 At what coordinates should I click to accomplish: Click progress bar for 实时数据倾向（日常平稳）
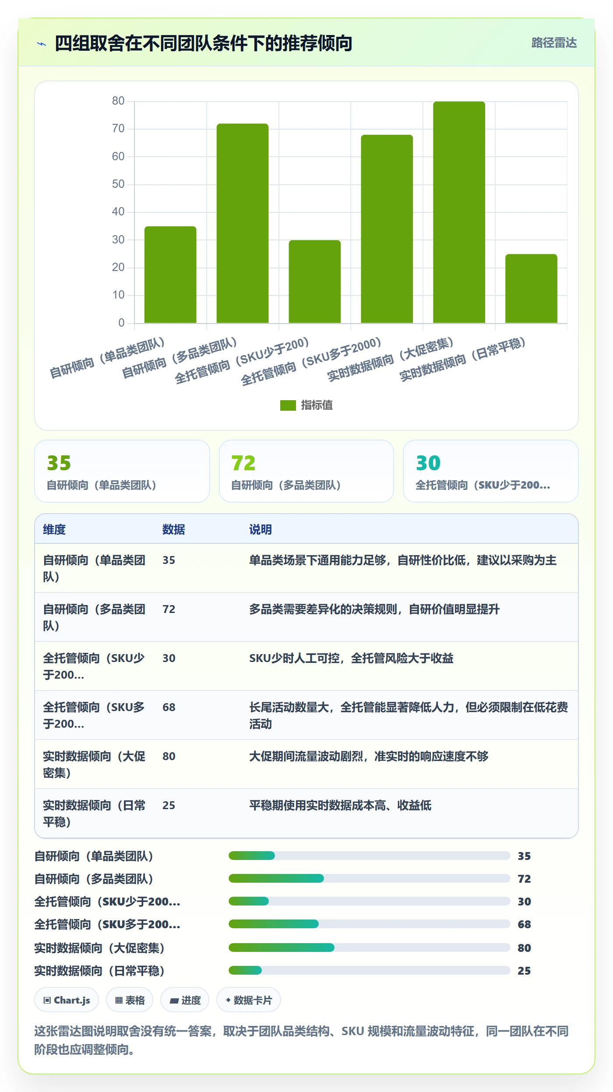pyautogui.click(x=369, y=970)
